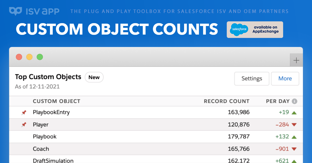The height and width of the screenshot is (163, 312).
Task: Click the New badge beside title
Action: coord(94,77)
